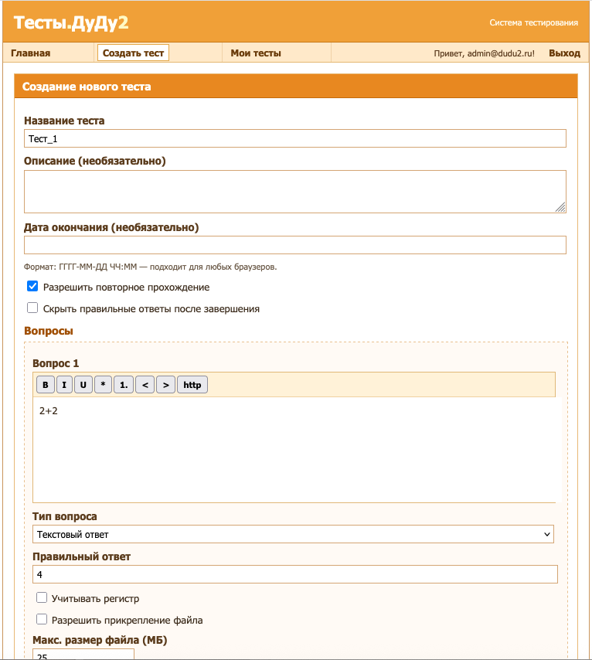Screen dimensions: 592x660
Task: Apply italic with the I button
Action: pos(64,385)
